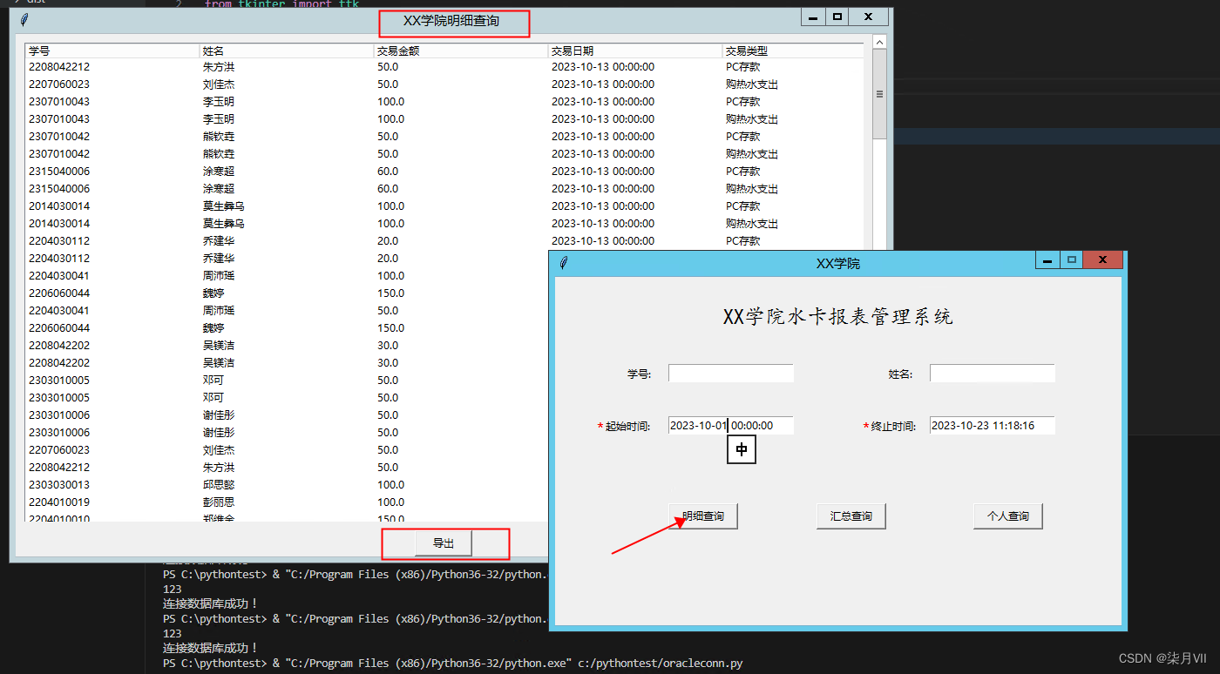Viewport: 1220px width, 674px height.
Task: Click into the 起始时间 date field
Action: pos(731,425)
